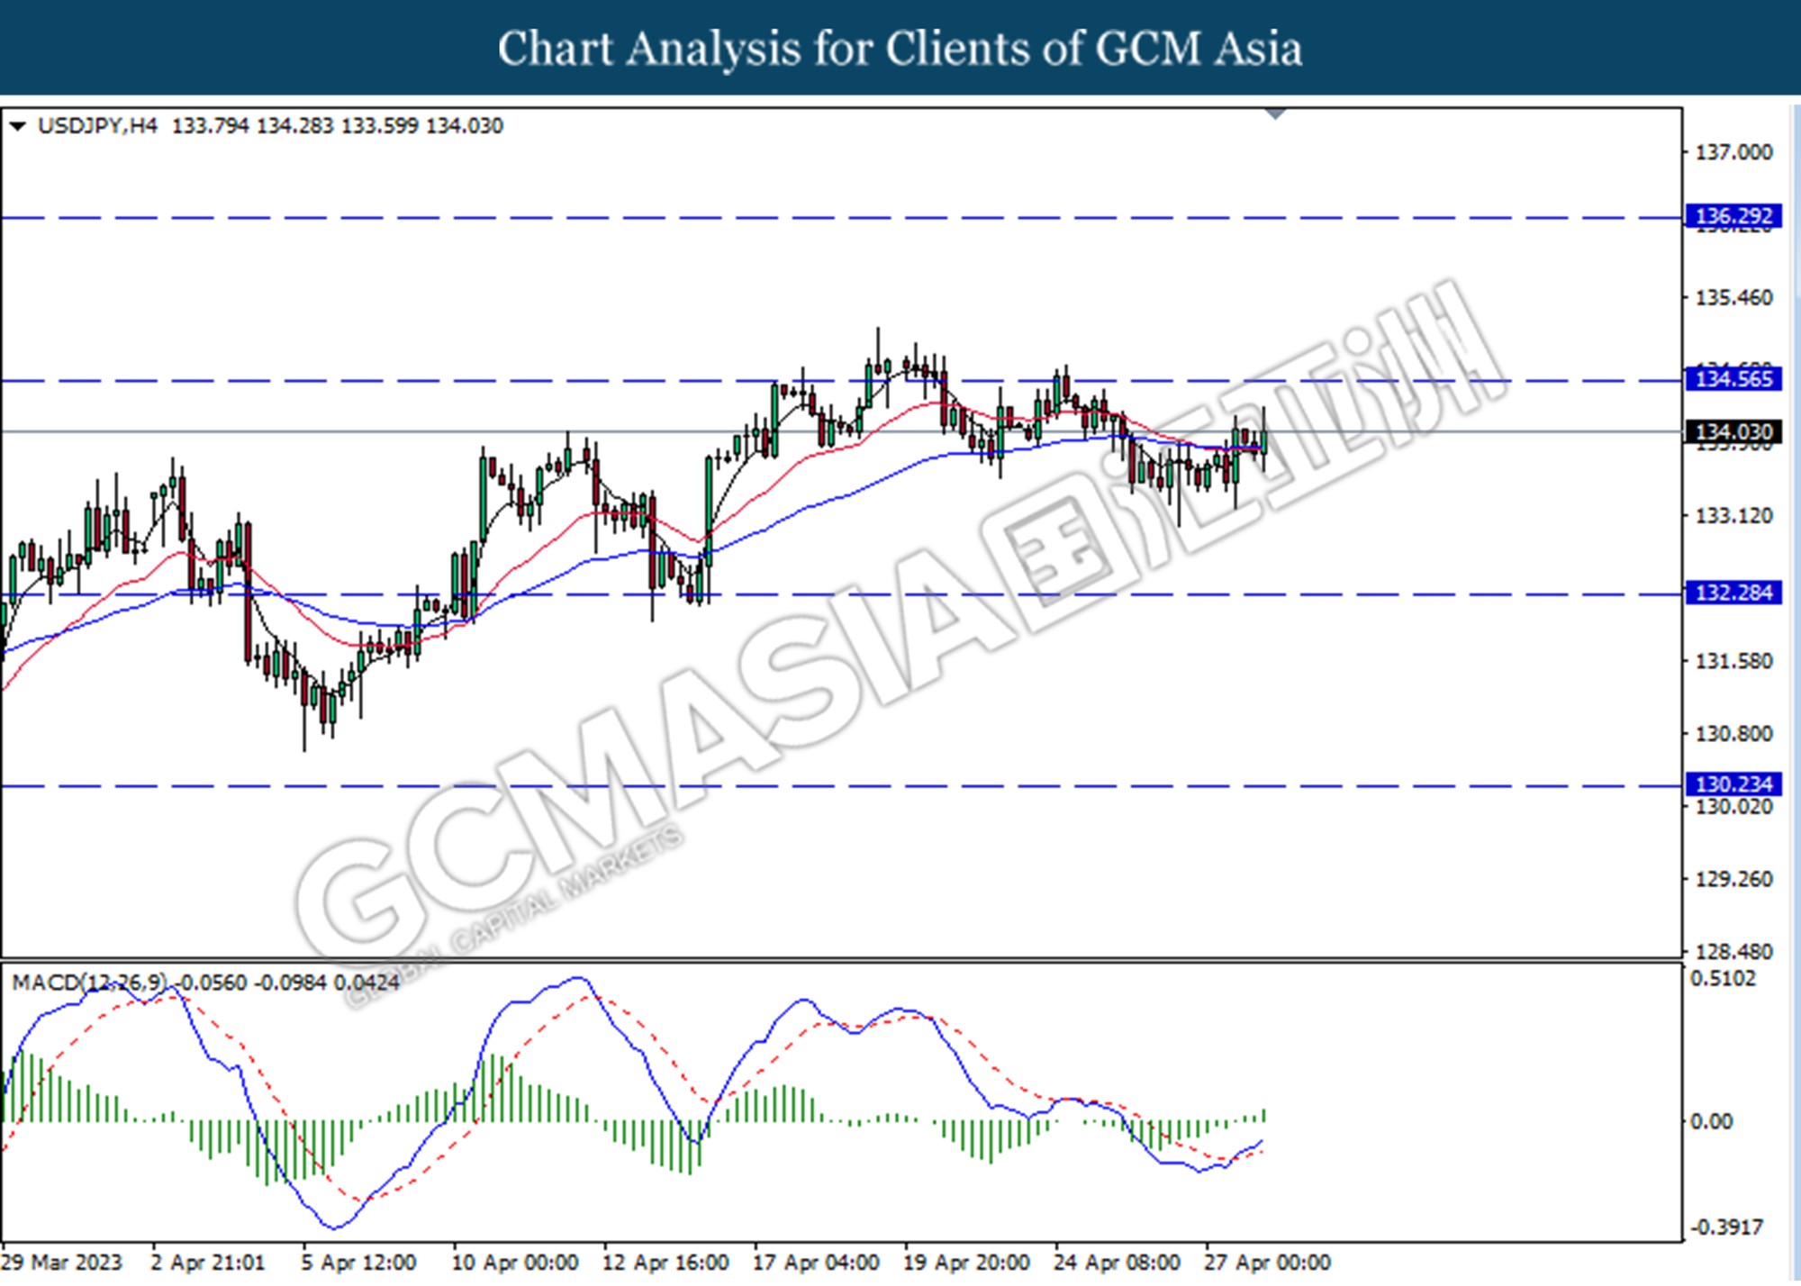Click the chart shift marker triangle at top
The height and width of the screenshot is (1286, 1801).
(x=1275, y=113)
